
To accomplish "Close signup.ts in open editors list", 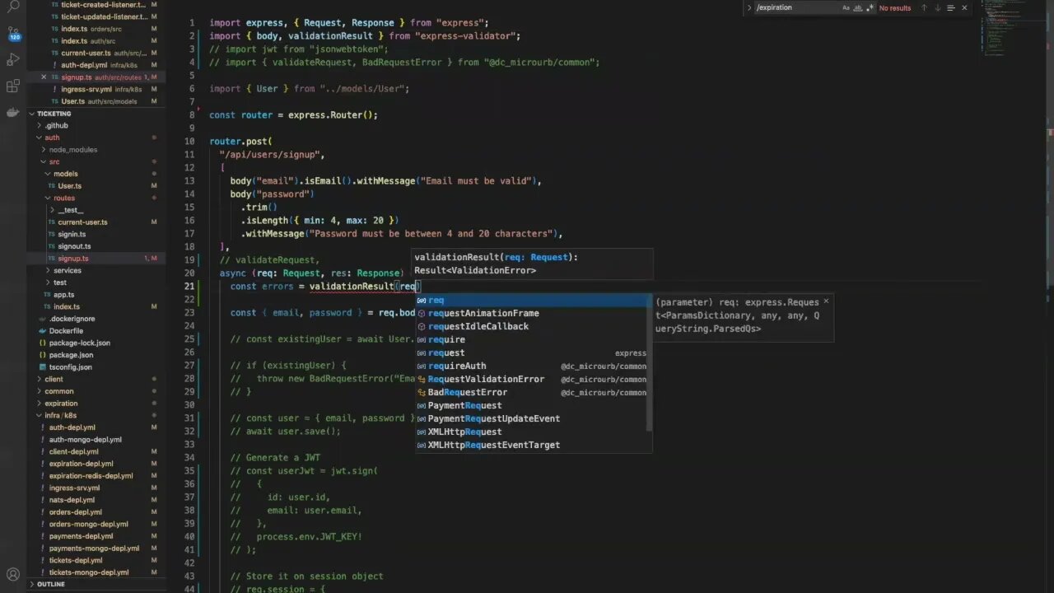I will [44, 77].
